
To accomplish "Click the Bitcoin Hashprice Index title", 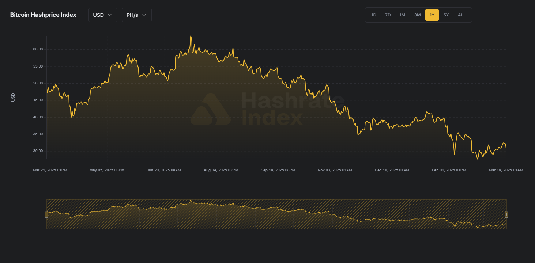I will [43, 15].
